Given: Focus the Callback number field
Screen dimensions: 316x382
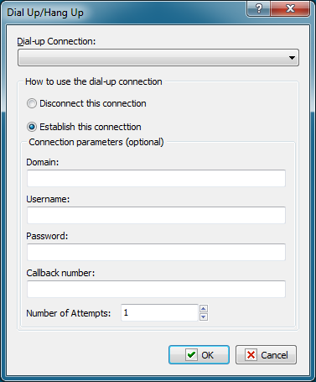Looking at the screenshot, I should point(156,289).
